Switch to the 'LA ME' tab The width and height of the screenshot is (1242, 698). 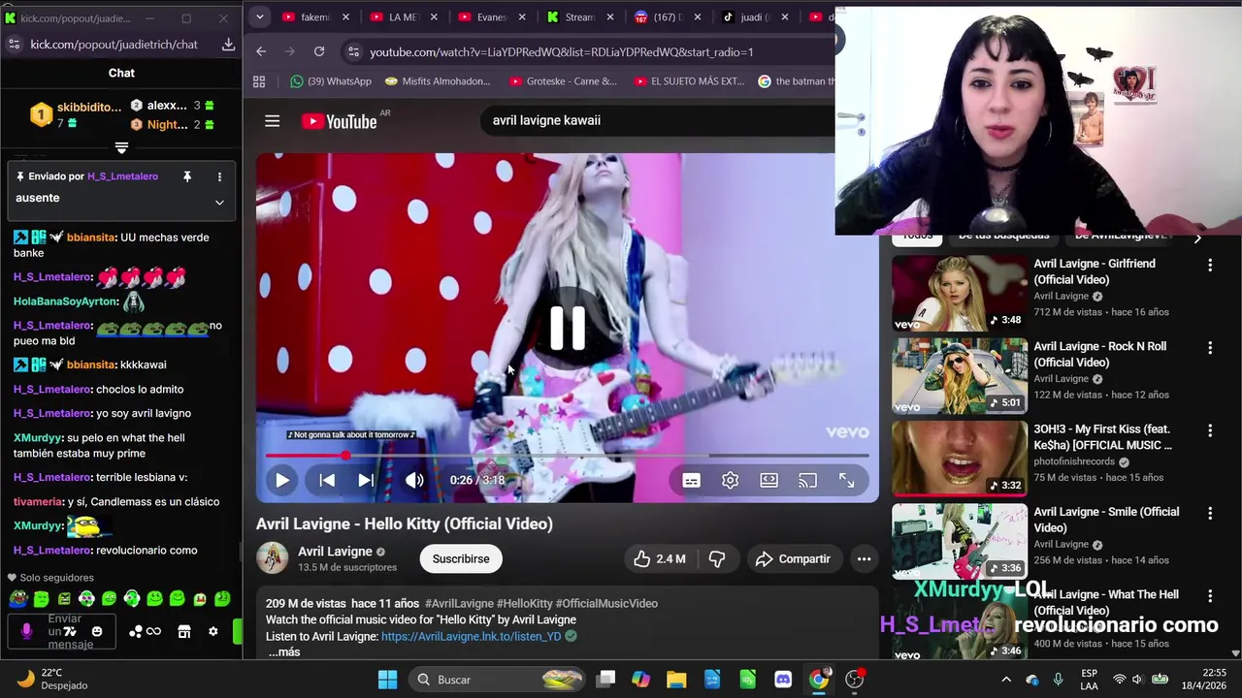[x=402, y=17]
